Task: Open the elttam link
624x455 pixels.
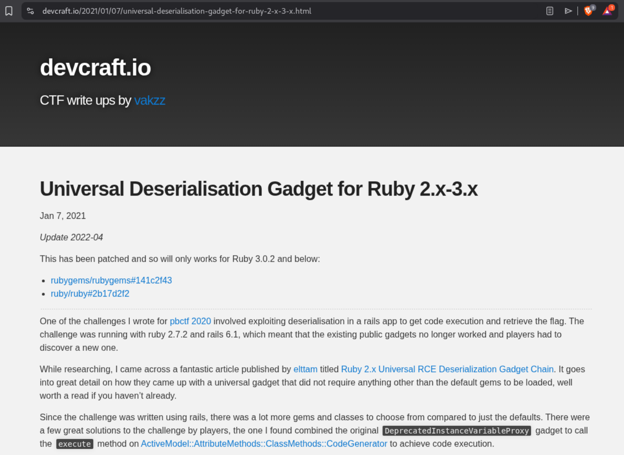Action: tap(306, 369)
